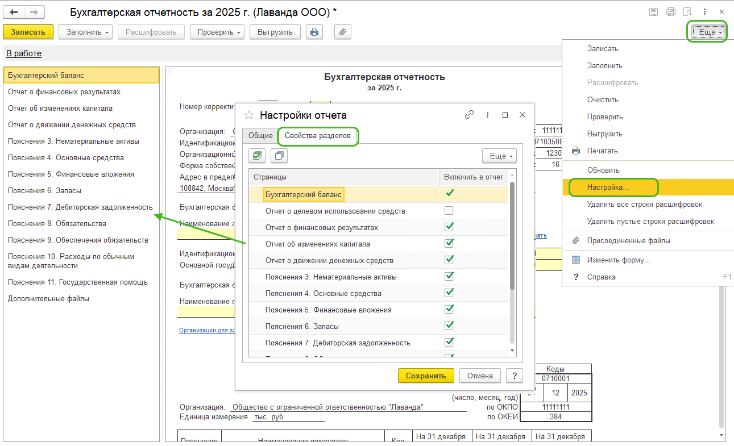Viewport: 734px width, 446px height.
Task: Click the printer icon in the main toolbar
Action: tap(314, 32)
